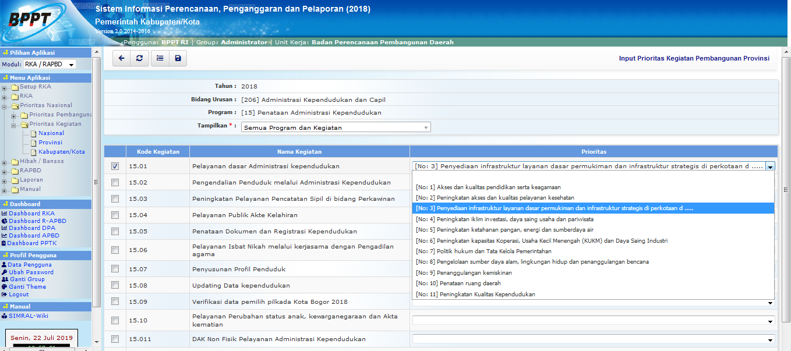Open the Prioritas dropdown for kegiatan 15.011
The image size is (791, 351).
click(x=593, y=339)
